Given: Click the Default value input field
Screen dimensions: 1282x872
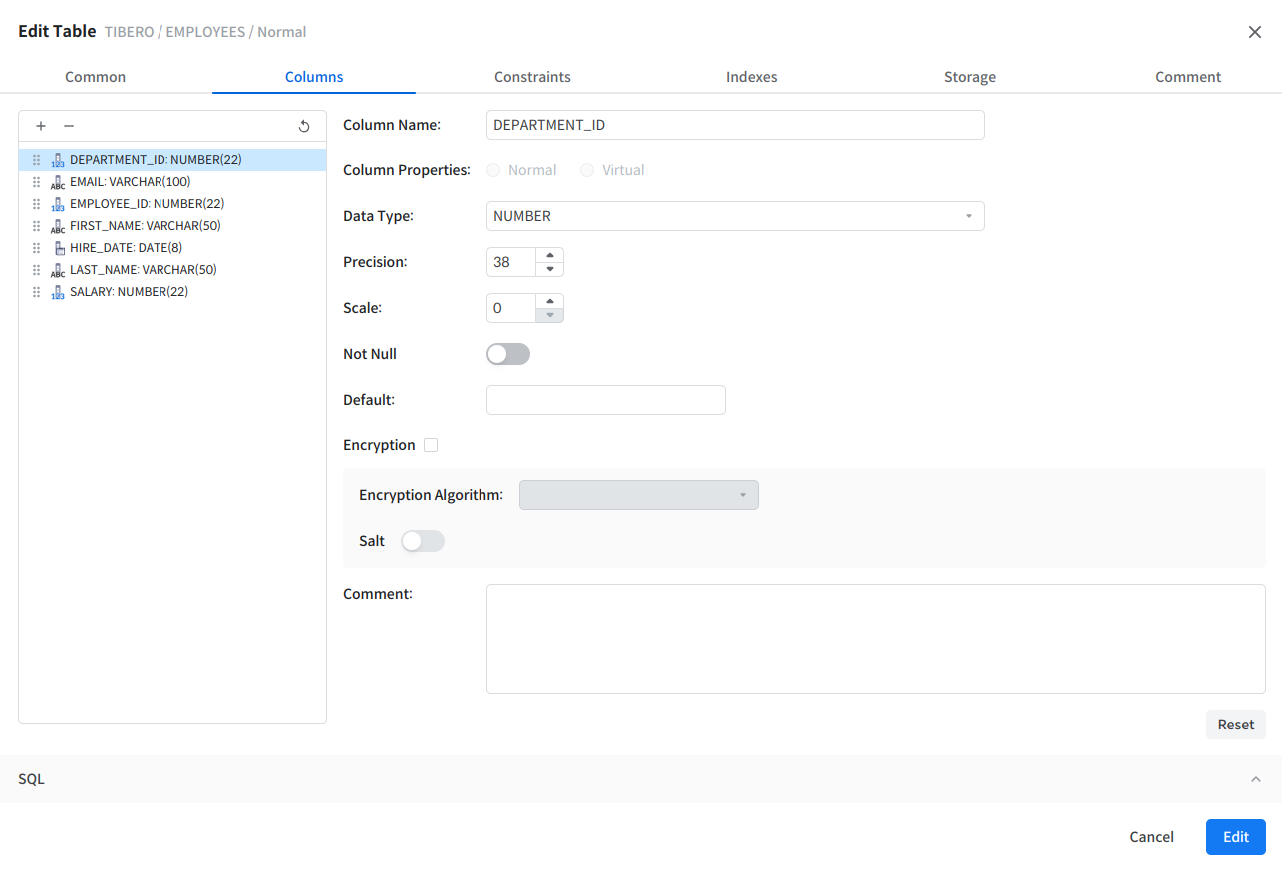Looking at the screenshot, I should point(605,400).
